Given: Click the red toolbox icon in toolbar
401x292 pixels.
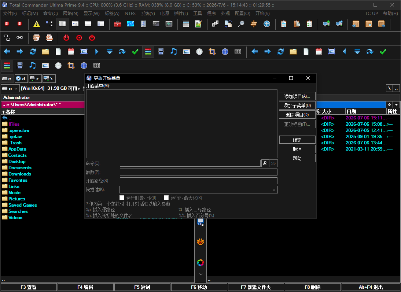Looking at the screenshot, I should 117,24.
